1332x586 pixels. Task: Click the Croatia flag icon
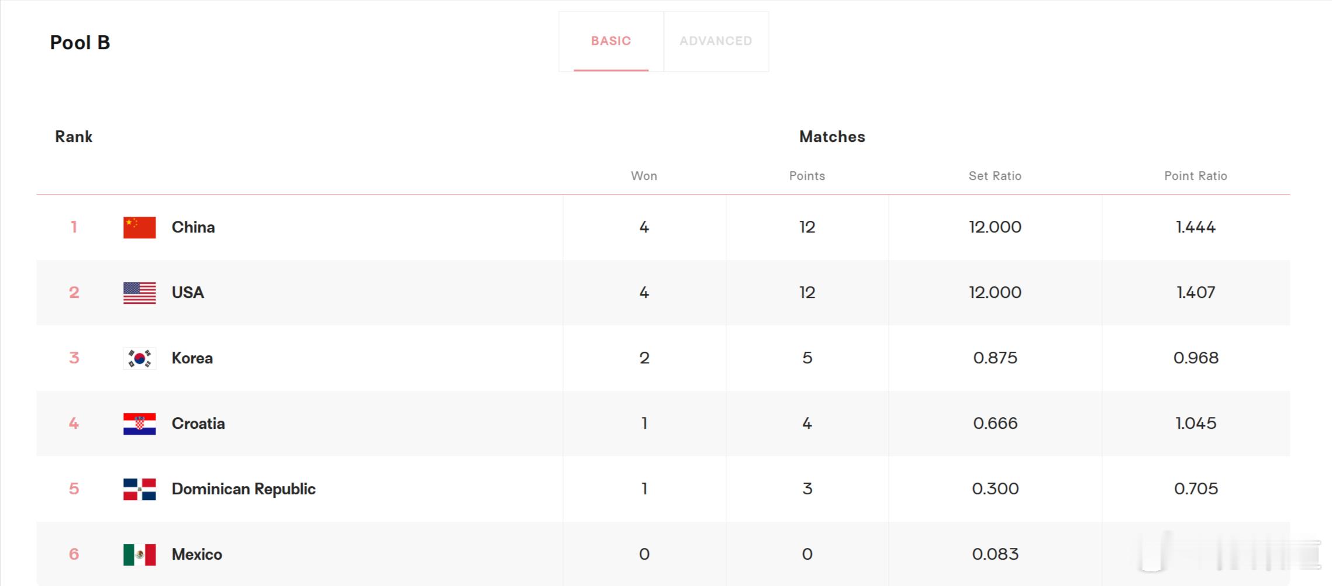click(139, 424)
